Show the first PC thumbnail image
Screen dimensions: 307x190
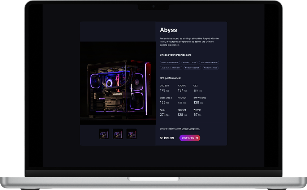pyautogui.click(x=104, y=134)
